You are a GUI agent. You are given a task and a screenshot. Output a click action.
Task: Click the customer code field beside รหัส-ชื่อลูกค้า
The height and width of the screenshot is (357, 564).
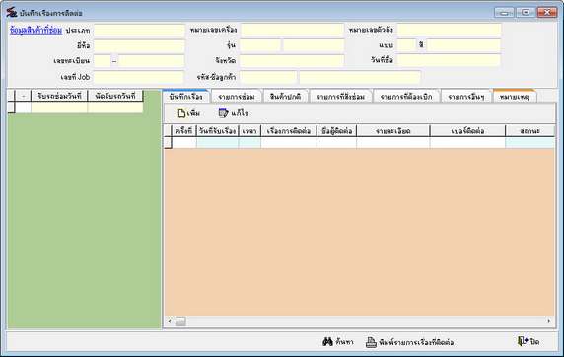click(268, 77)
